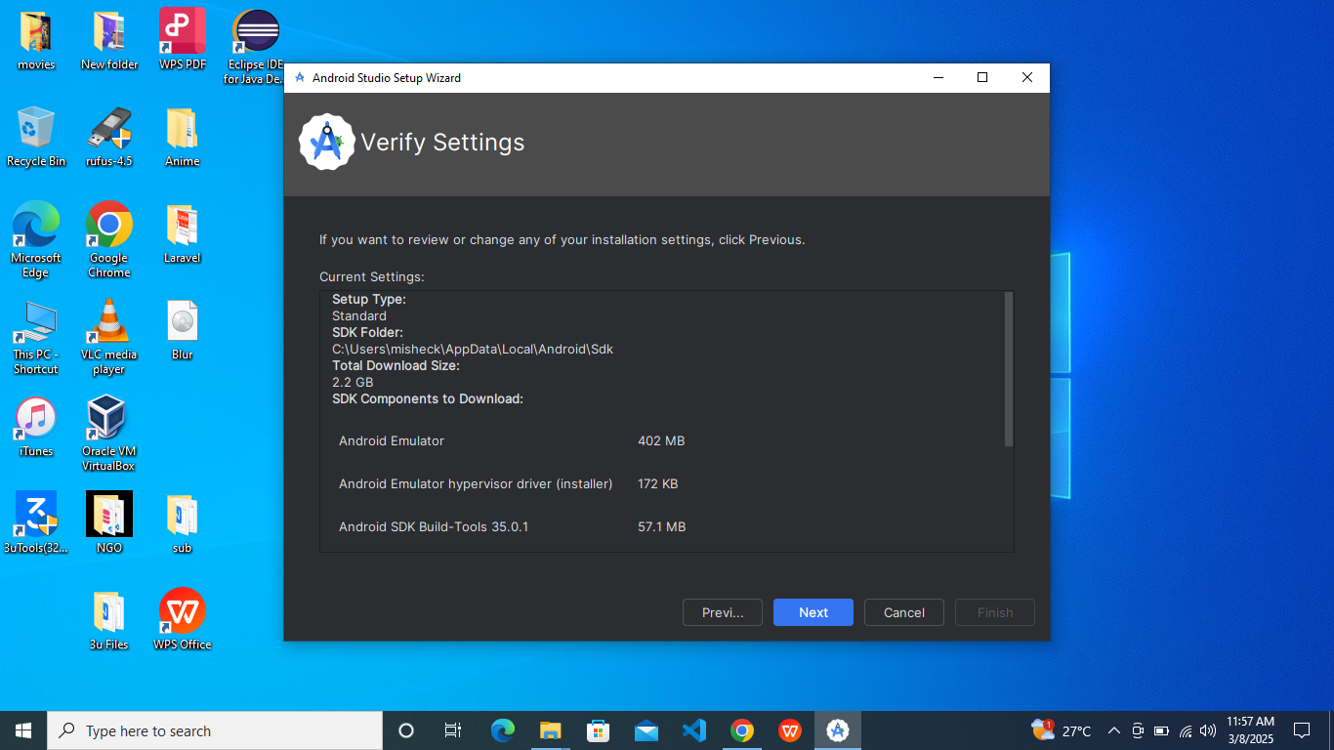The image size is (1334, 750).
Task: Open the weather widget showing 27°C
Action: [x=1062, y=730]
